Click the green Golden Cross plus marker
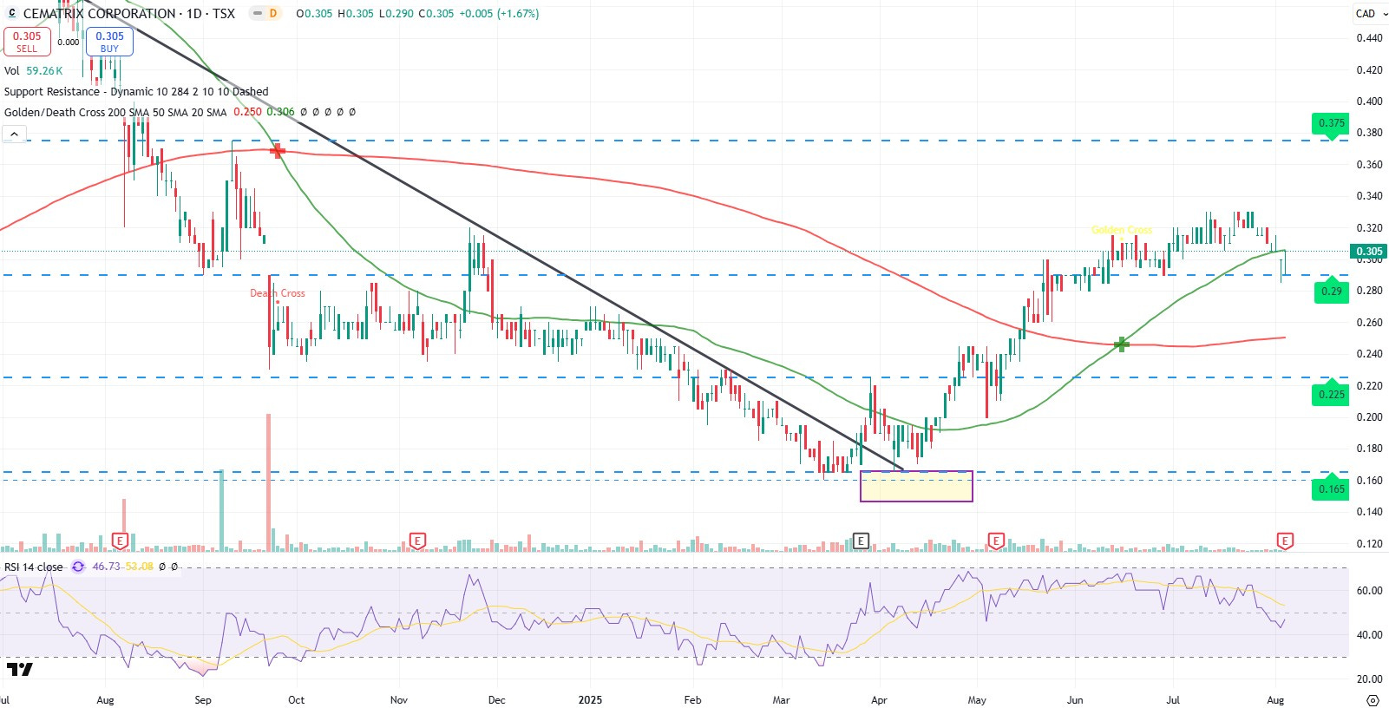Screen dimensions: 1389x708 [x=1122, y=344]
